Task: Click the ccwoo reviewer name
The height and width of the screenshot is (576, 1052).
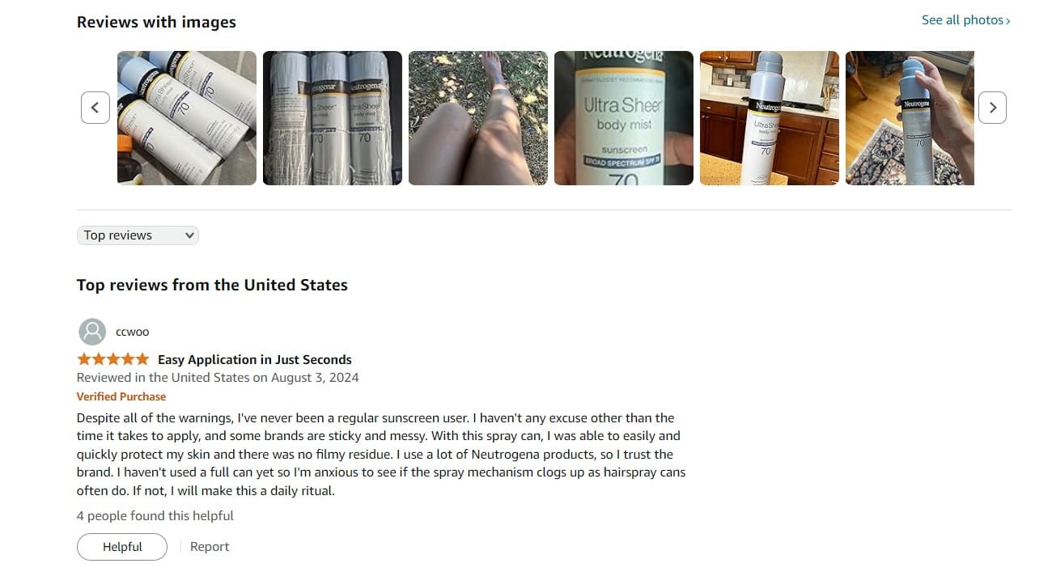Action: (x=133, y=332)
